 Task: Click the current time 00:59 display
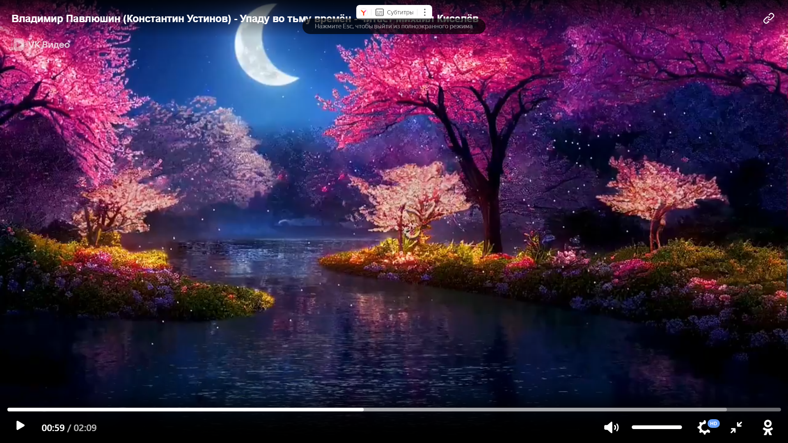tap(53, 428)
